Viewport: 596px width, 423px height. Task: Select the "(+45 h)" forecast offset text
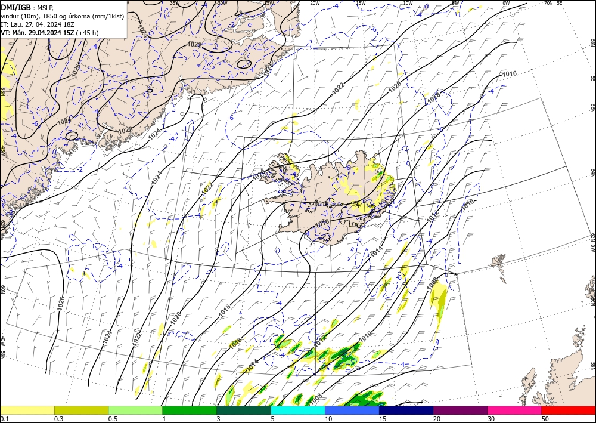tap(87, 33)
